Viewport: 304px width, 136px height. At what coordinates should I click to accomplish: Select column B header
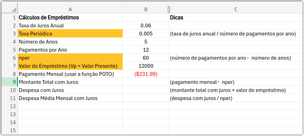146,9
